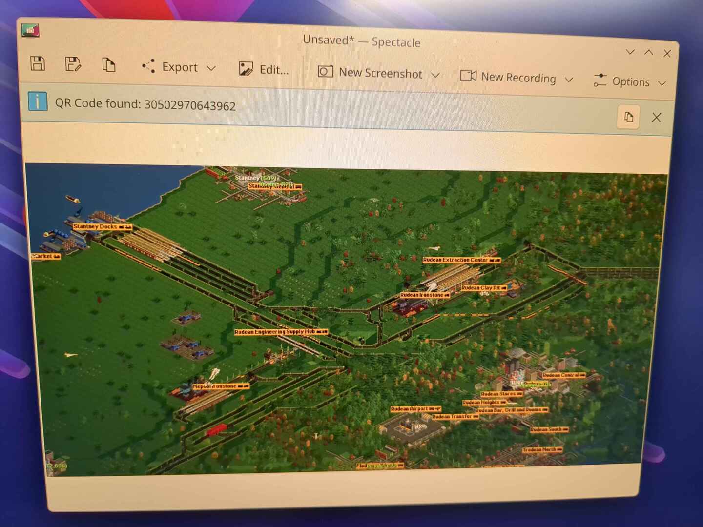703x527 pixels.
Task: Click the Save screenshot icon
Action: [38, 63]
